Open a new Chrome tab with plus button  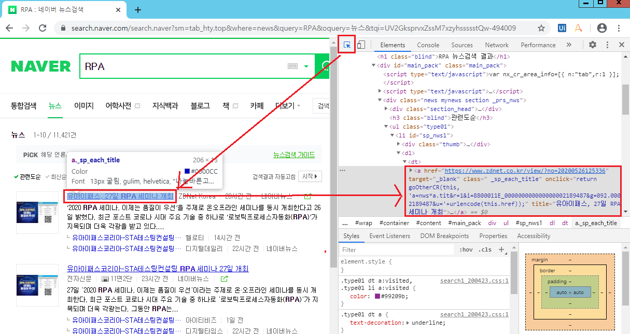tap(138, 10)
